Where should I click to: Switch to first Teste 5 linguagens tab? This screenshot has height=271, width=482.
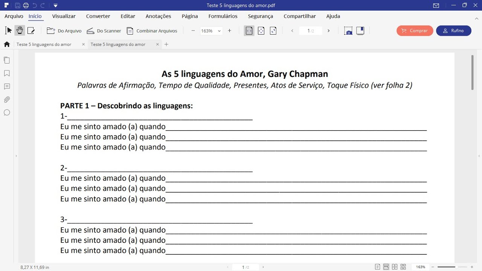pyautogui.click(x=44, y=44)
